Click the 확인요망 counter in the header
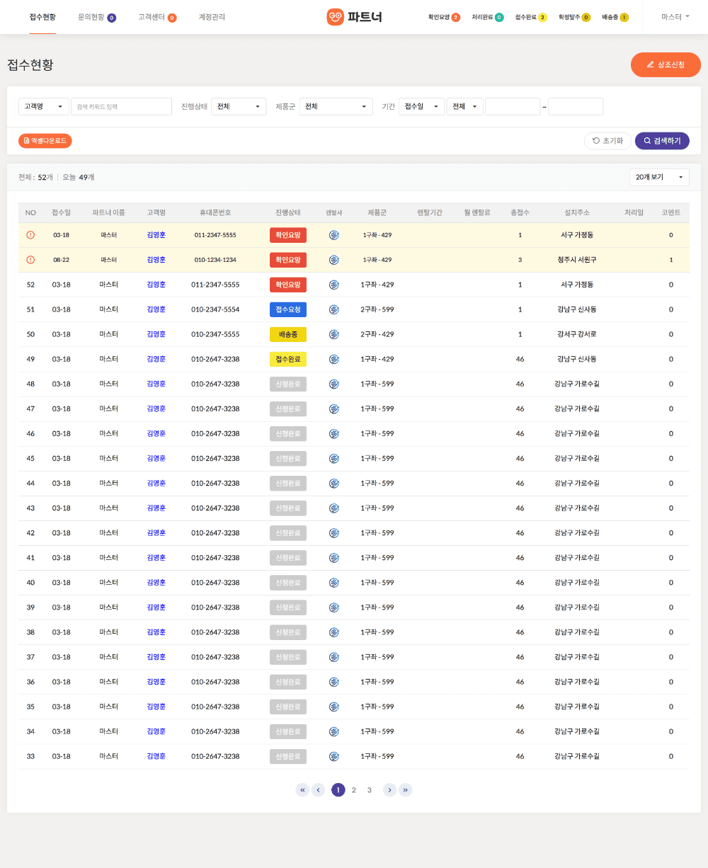This screenshot has height=868, width=708. pos(444,17)
